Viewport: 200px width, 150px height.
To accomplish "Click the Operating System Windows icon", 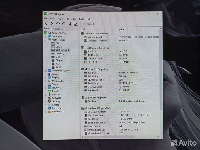I will [49, 71].
